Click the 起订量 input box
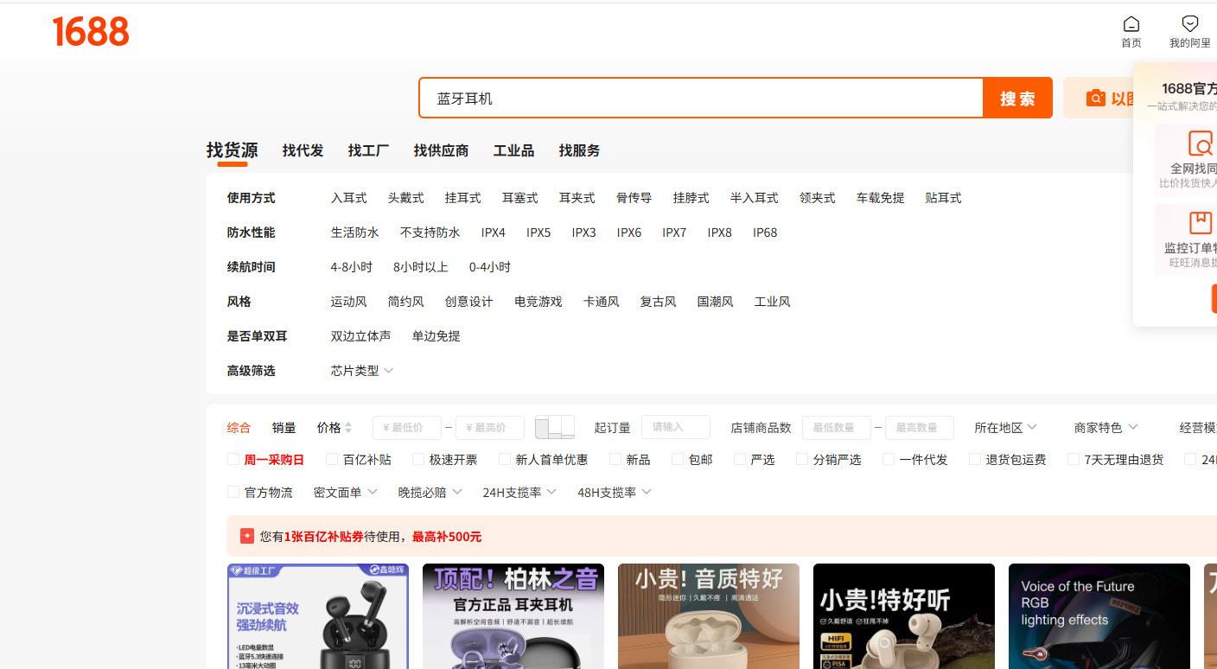The height and width of the screenshot is (669, 1217). [676, 427]
